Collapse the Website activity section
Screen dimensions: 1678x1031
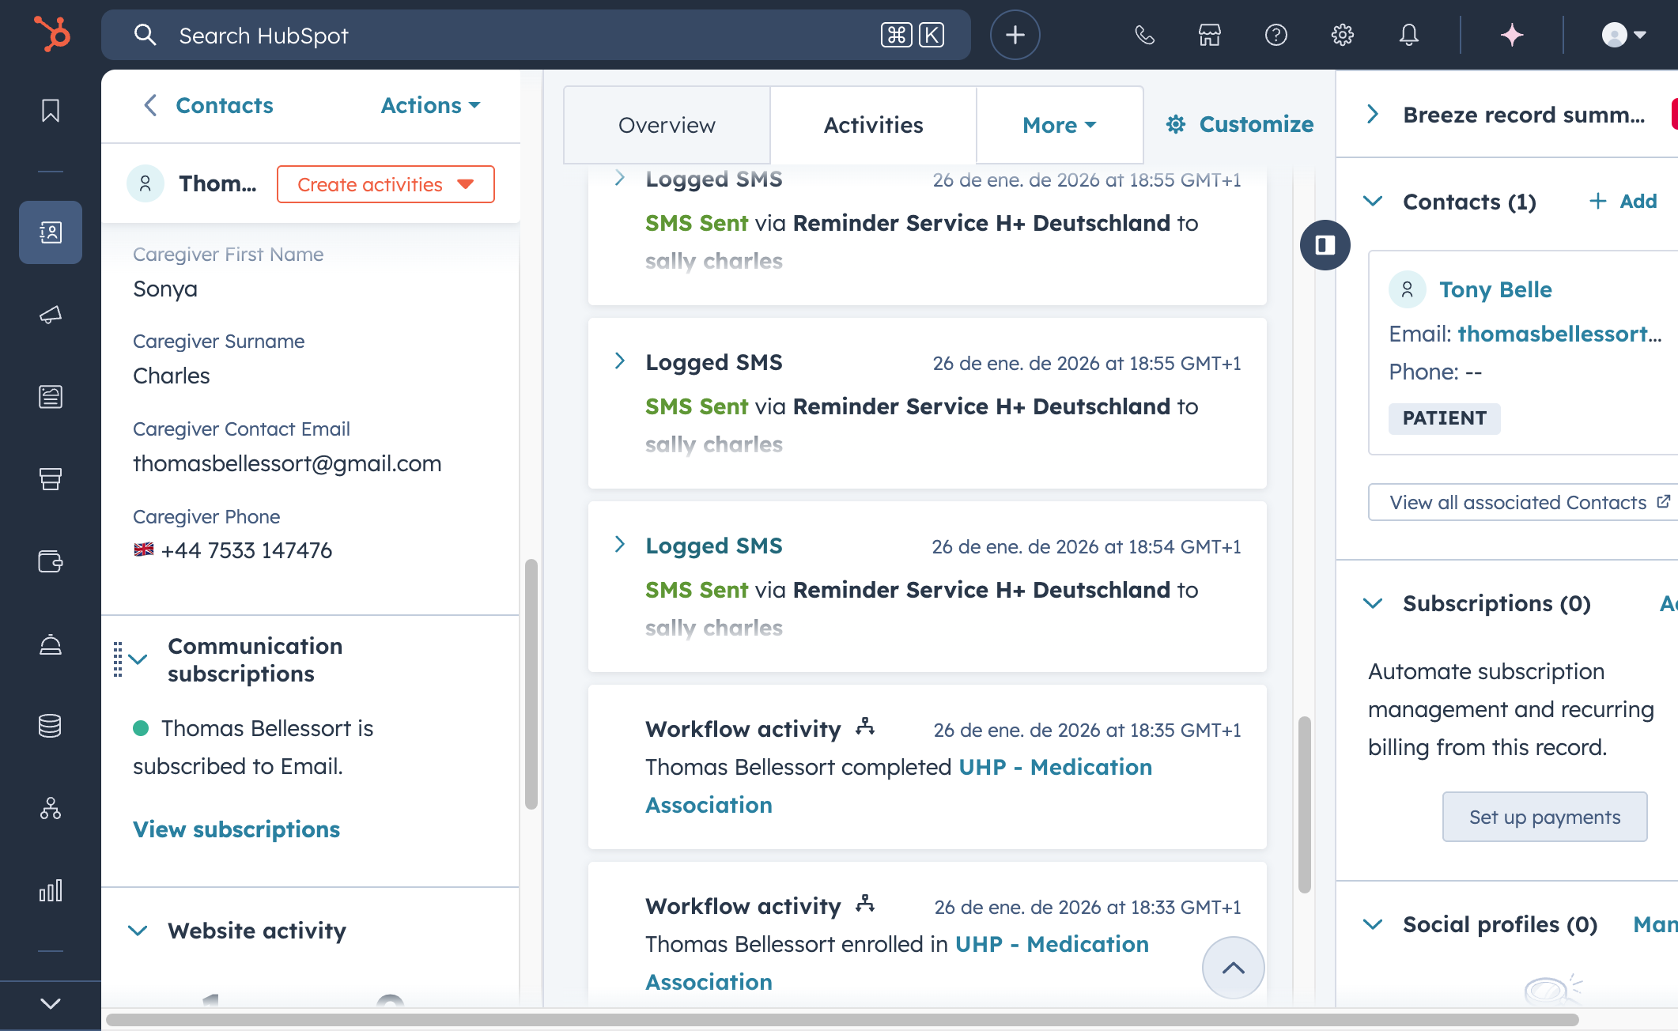pyautogui.click(x=138, y=931)
